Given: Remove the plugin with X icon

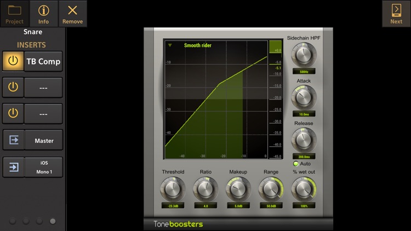Looking at the screenshot, I should pos(72,14).
